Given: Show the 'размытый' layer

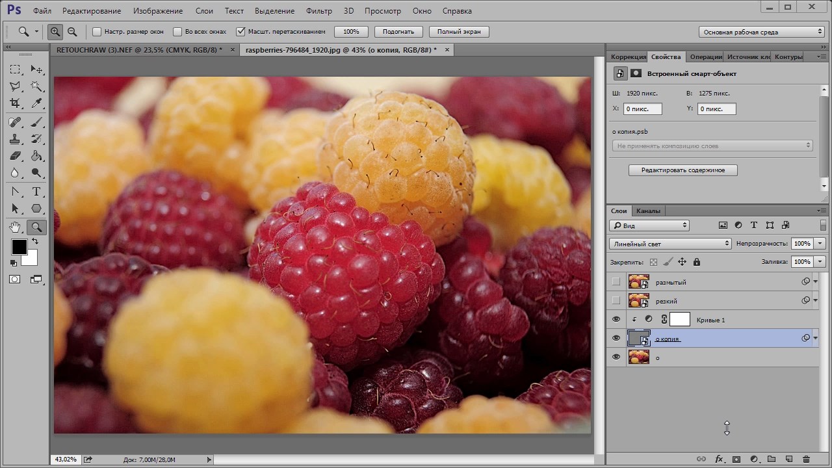Looking at the screenshot, I should [616, 282].
